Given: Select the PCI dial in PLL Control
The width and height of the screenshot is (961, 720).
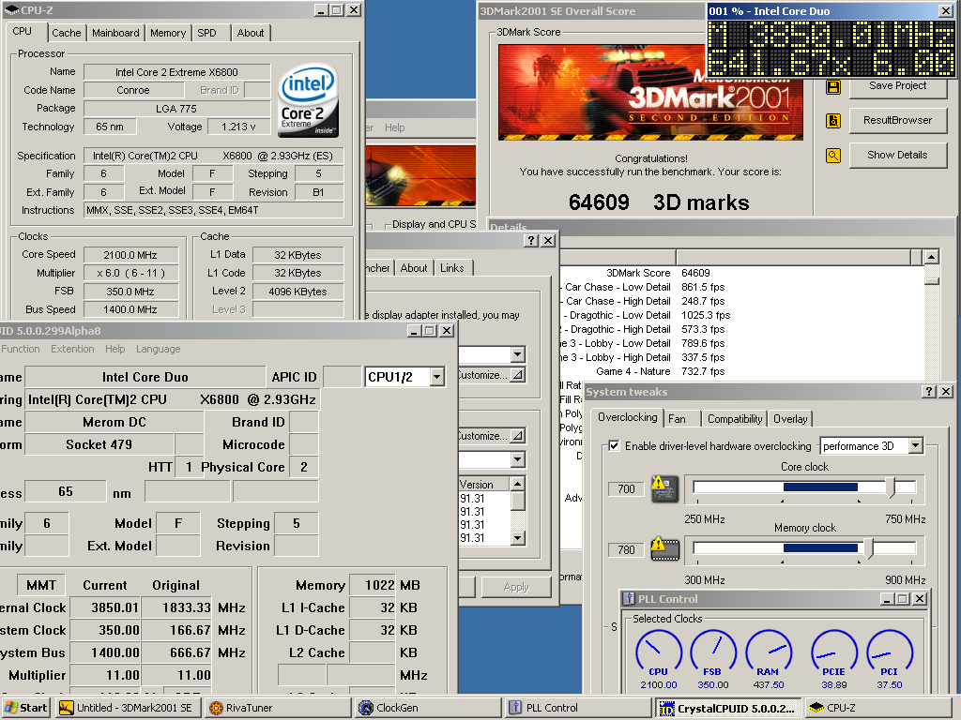Looking at the screenshot, I should tap(889, 653).
